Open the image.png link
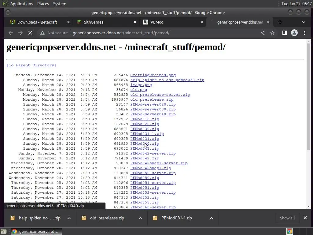This screenshot has height=235, width=313. pos(141,85)
